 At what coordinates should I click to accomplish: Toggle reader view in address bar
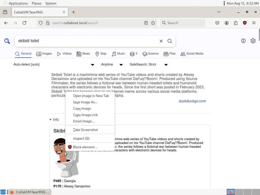[146, 23]
